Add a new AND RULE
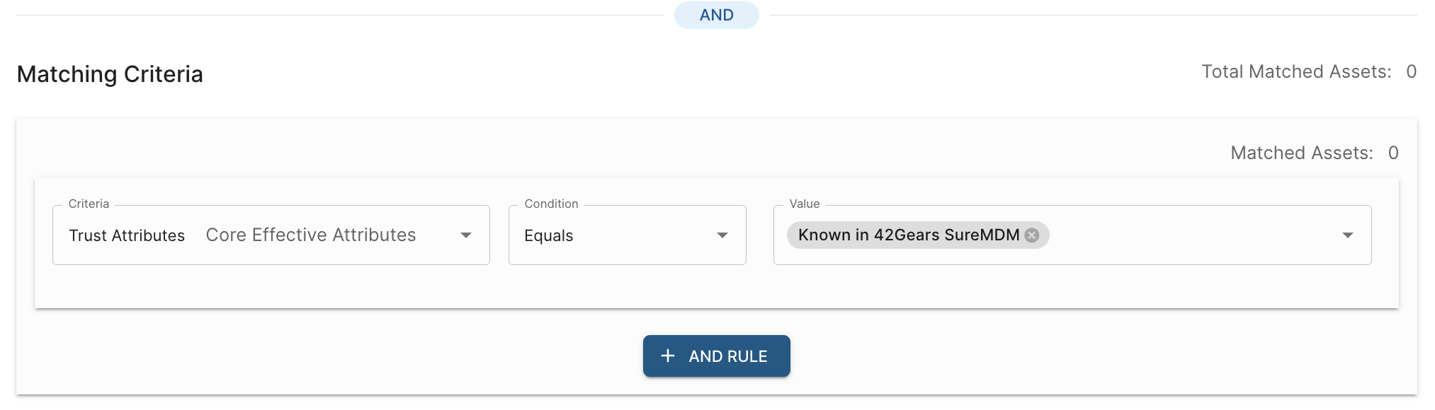1435x410 pixels. (716, 356)
